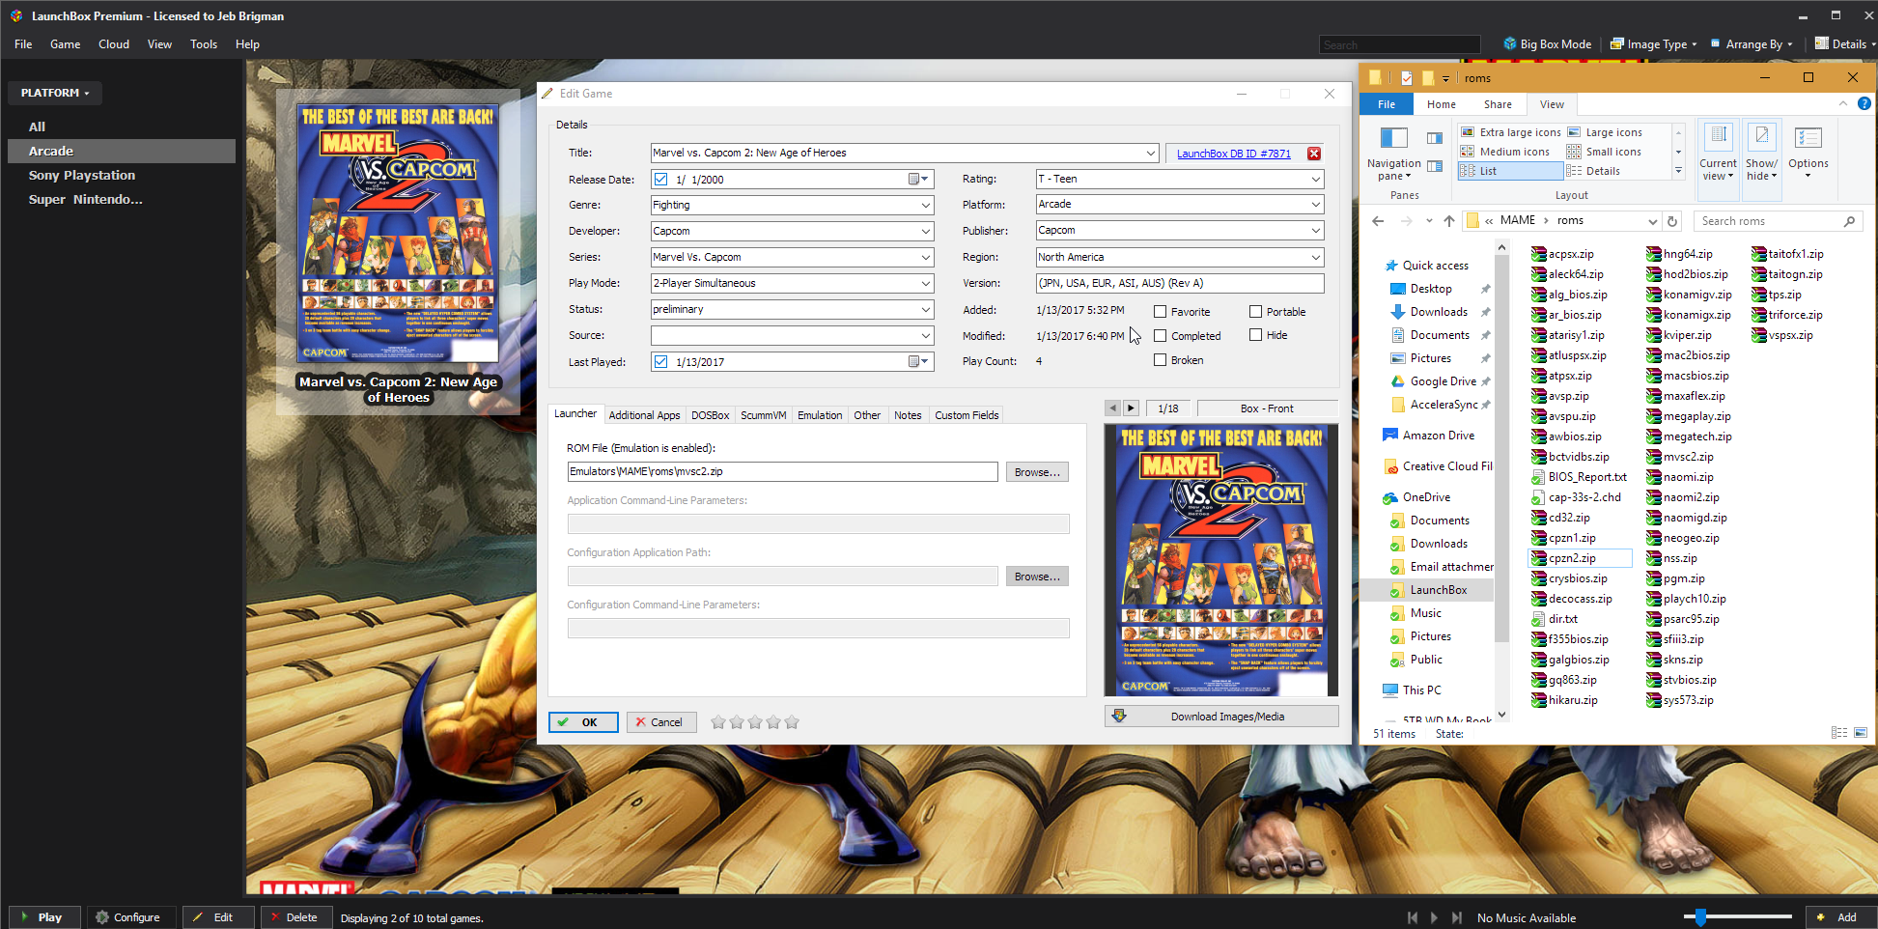This screenshot has height=929, width=1878.
Task: Set rating to five stars
Action: [792, 722]
